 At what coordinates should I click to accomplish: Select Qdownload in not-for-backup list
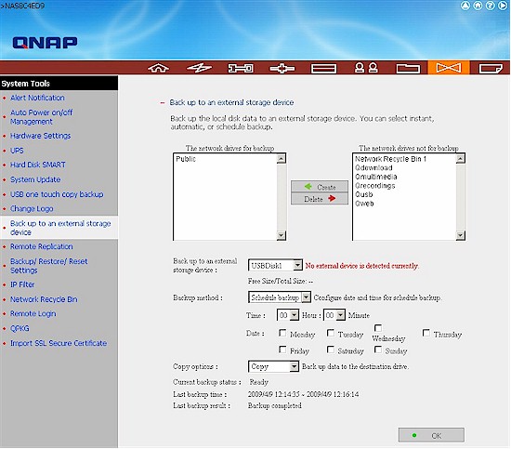(373, 167)
